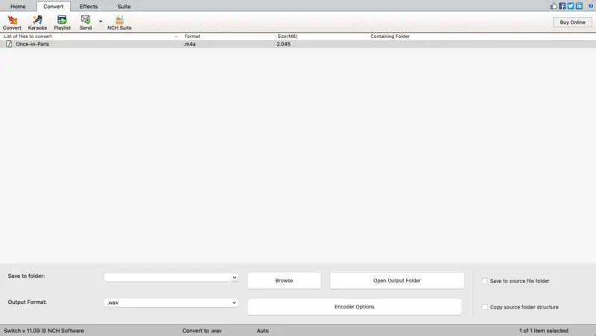Open the Output Format .wav dropdown
The image size is (596, 336).
171,302
